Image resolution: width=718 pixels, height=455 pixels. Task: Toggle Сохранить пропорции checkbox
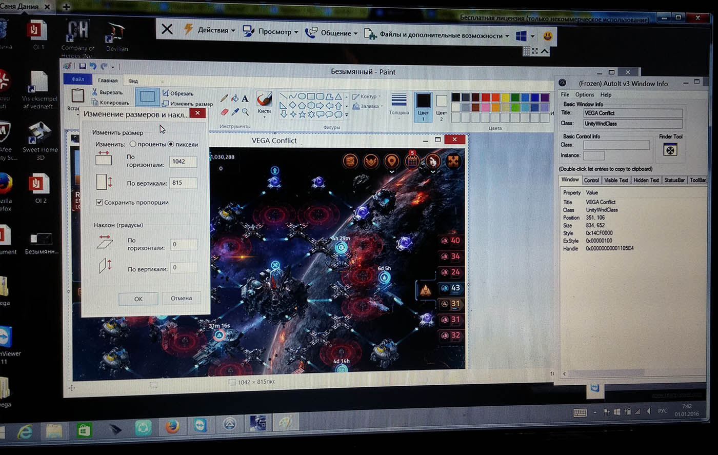click(99, 202)
